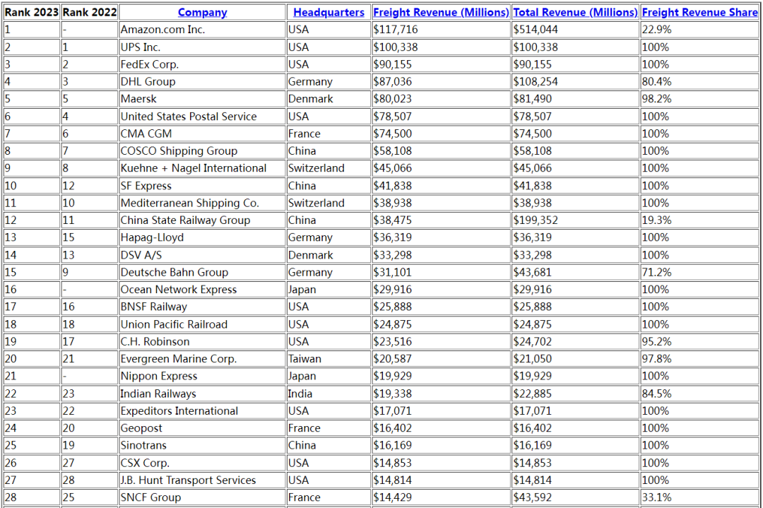Click the DHL Group cell
This screenshot has width=763, height=508.
click(203, 82)
